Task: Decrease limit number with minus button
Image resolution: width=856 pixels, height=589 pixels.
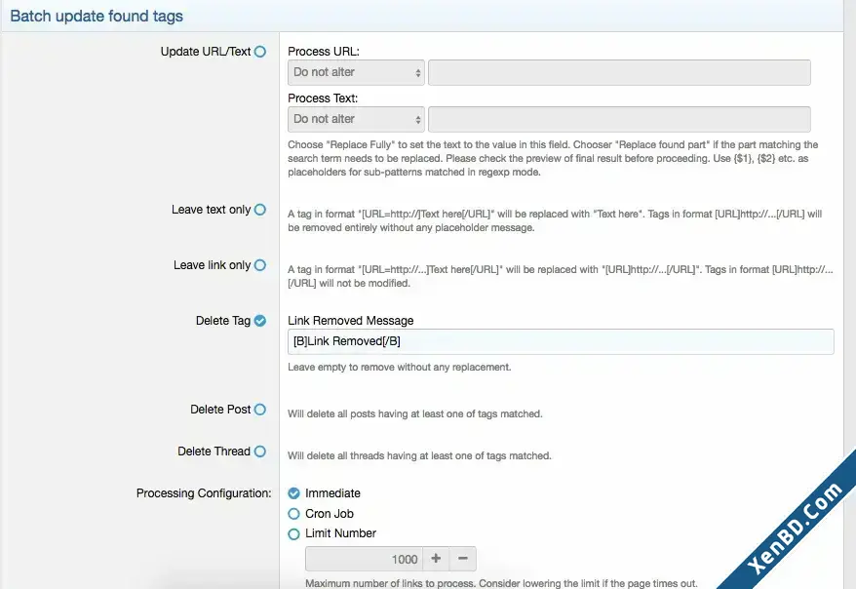Action: [x=463, y=559]
